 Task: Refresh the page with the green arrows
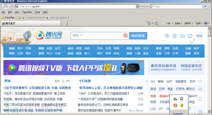point(142,6)
